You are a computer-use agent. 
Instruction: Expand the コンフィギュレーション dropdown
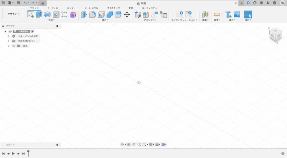point(184,20)
